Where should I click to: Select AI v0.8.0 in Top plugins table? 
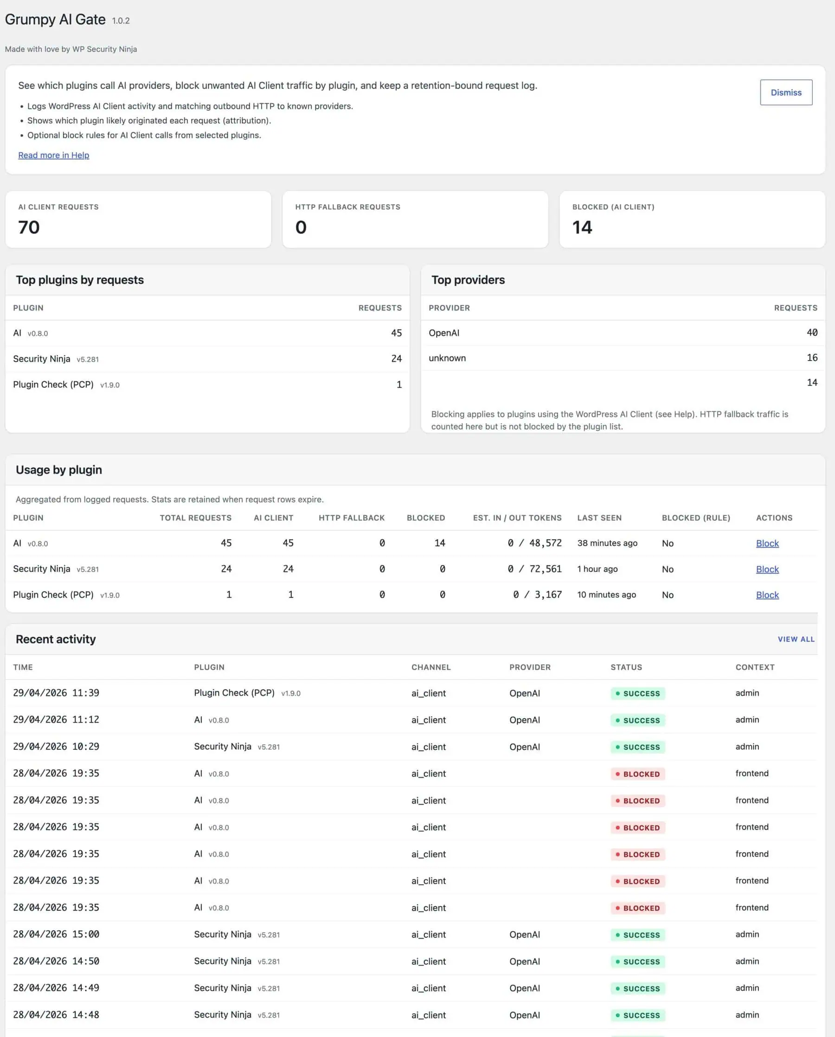[207, 333]
